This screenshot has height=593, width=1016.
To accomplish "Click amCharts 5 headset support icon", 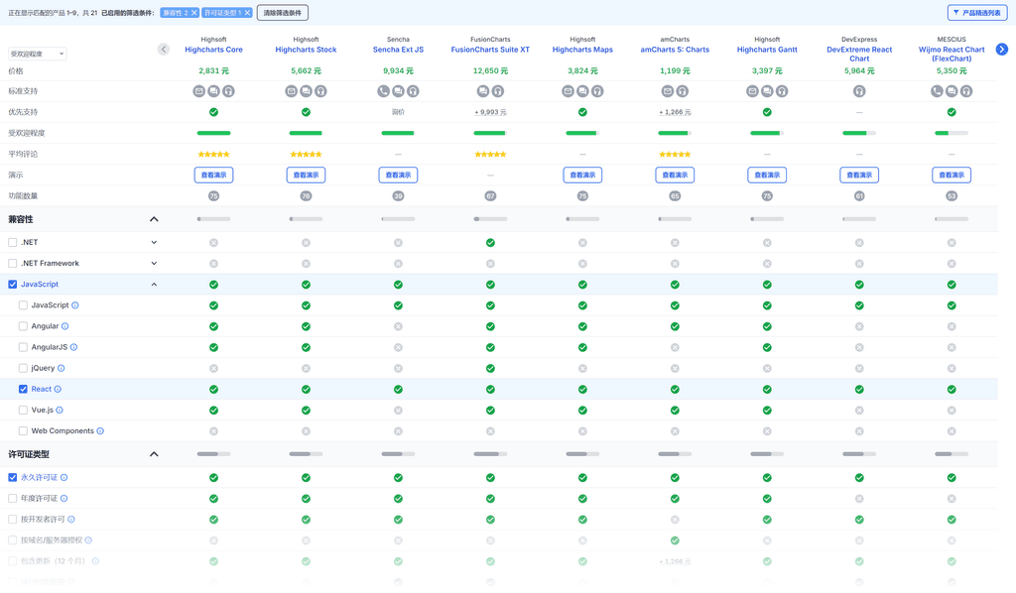I will click(683, 91).
